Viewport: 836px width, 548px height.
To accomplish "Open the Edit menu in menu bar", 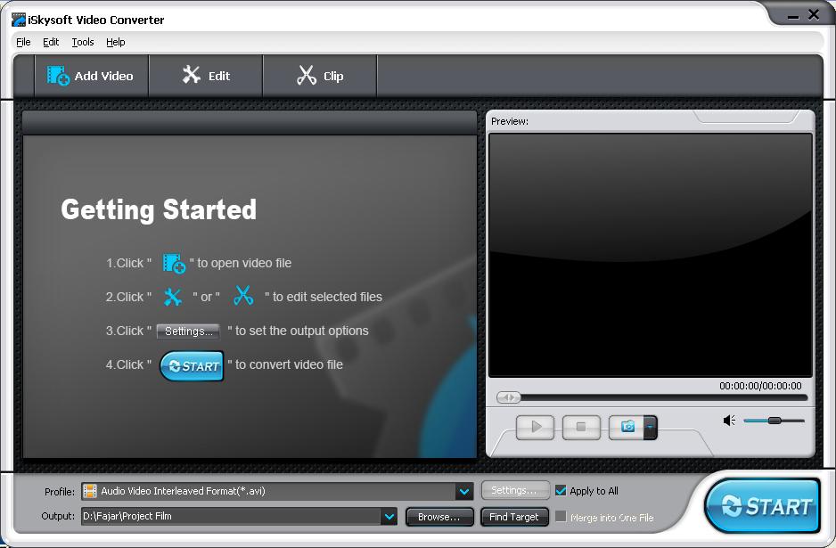I will 51,42.
